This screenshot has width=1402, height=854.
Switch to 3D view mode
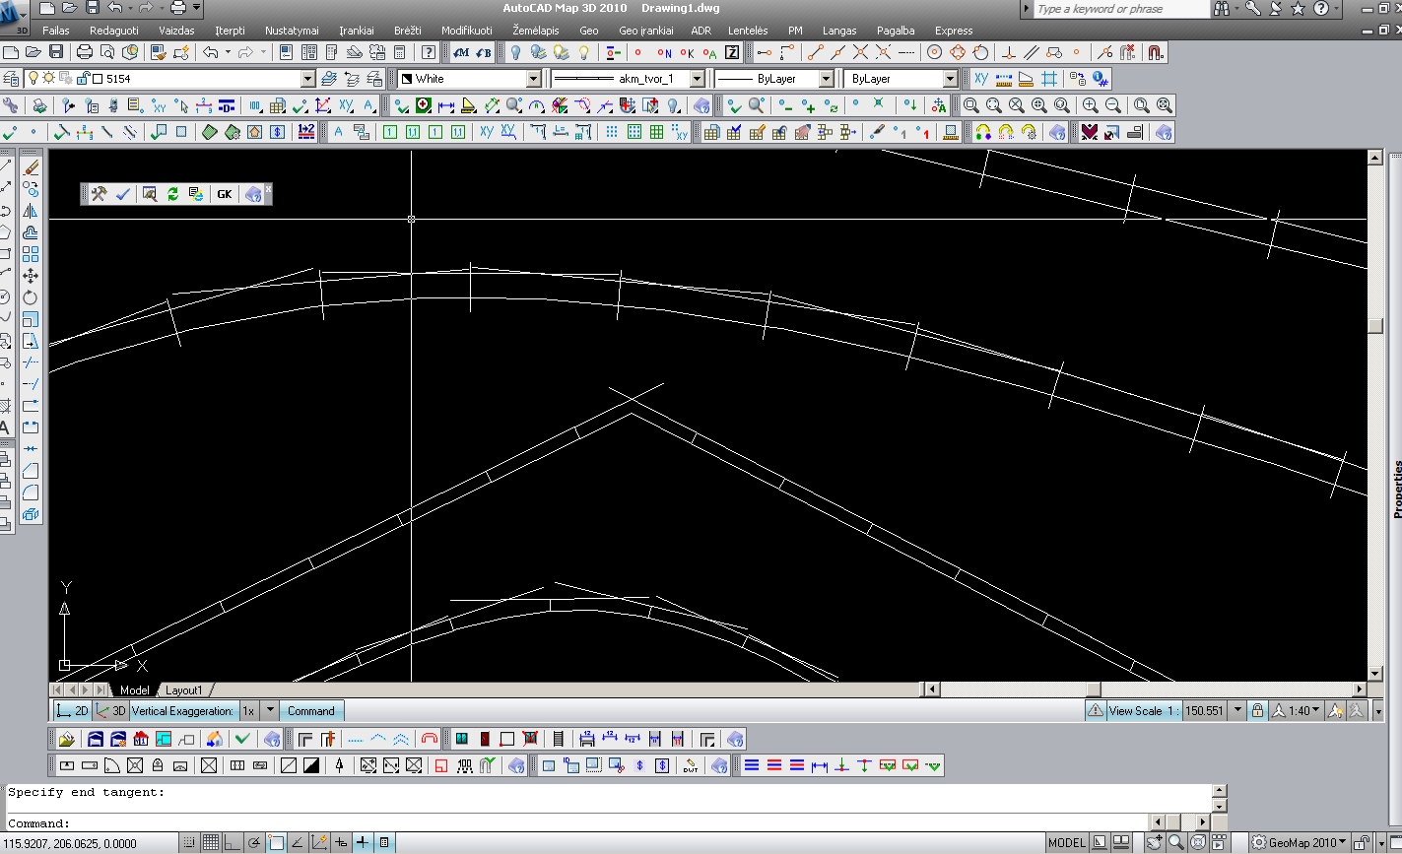pos(112,710)
